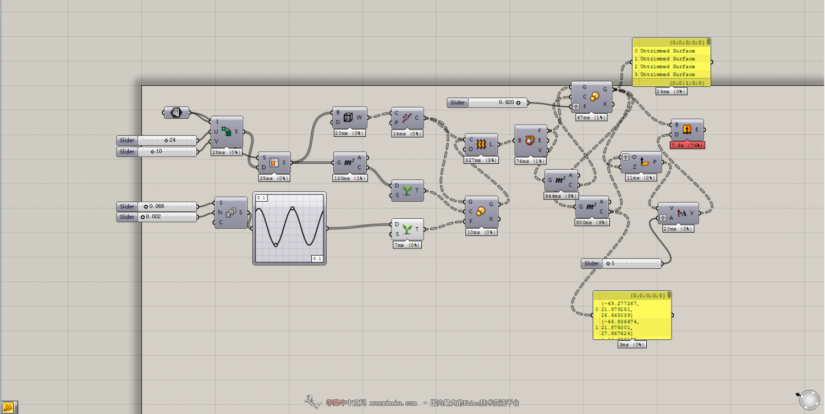Select the sprout tree component fed by Area
The width and height of the screenshot is (825, 414).
(408, 190)
